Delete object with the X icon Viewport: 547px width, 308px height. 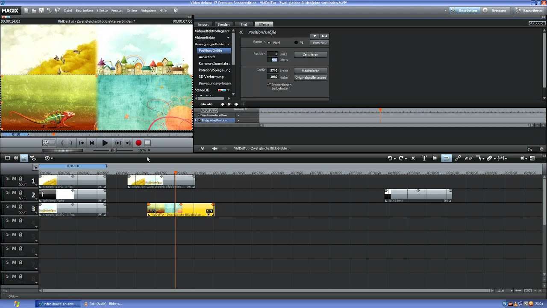click(413, 158)
